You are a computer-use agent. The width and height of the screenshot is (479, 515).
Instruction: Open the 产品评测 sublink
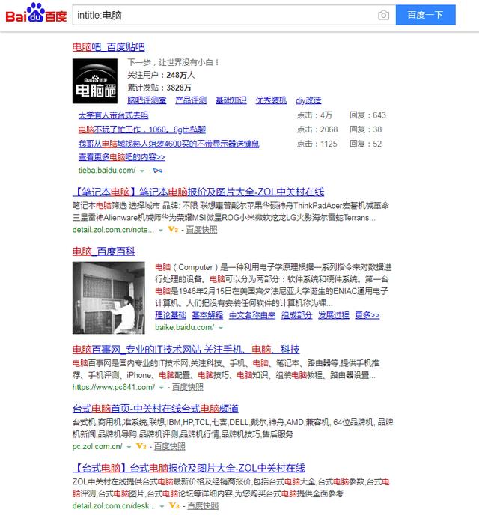click(191, 100)
